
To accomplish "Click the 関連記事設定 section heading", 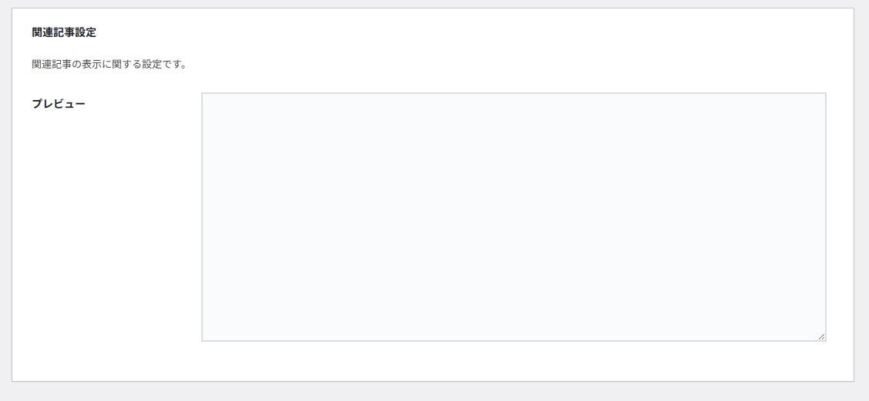I will [x=64, y=32].
